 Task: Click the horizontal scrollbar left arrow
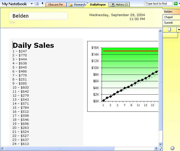(x=2, y=148)
